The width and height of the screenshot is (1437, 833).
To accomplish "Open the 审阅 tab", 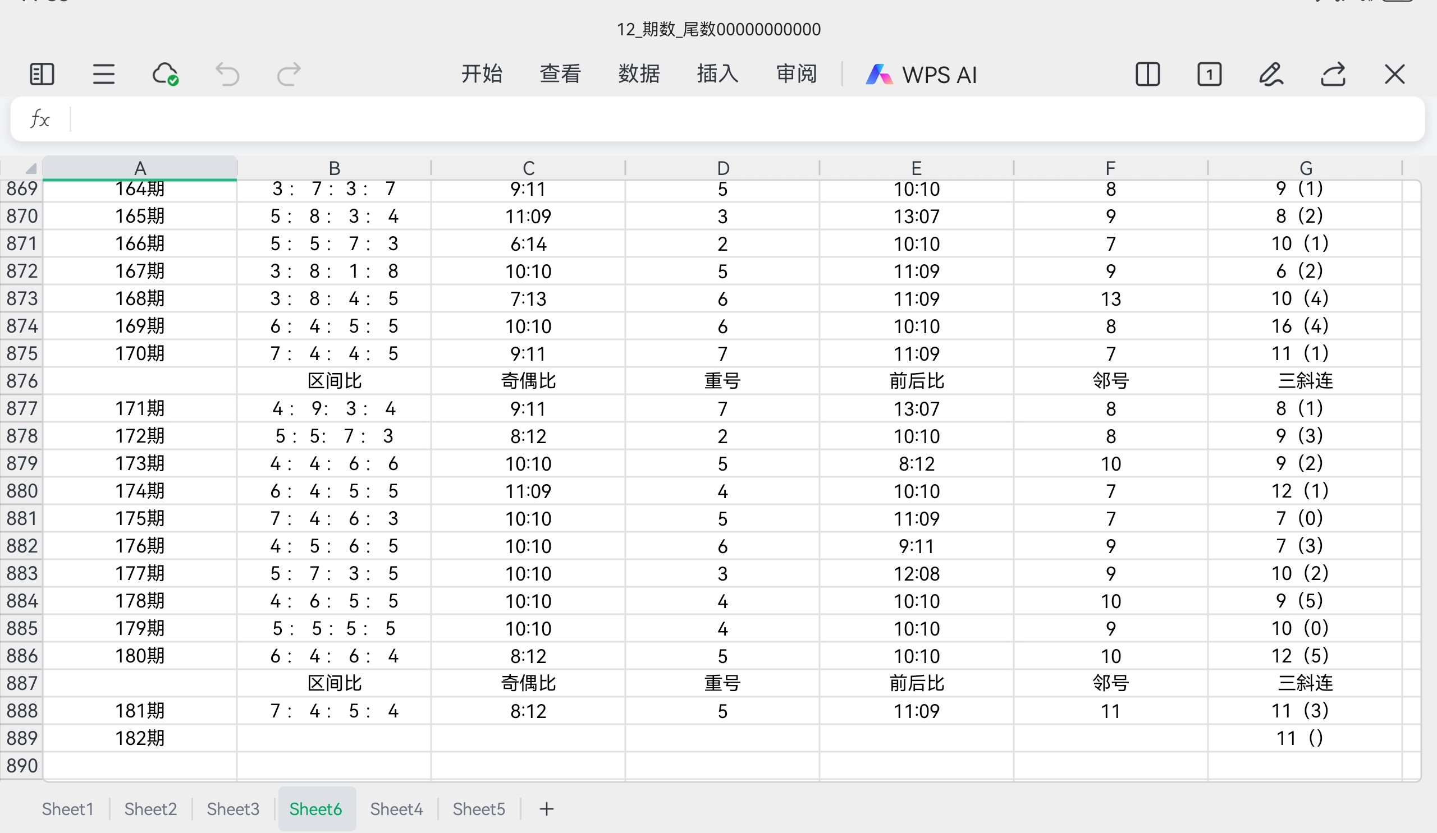I will click(797, 74).
